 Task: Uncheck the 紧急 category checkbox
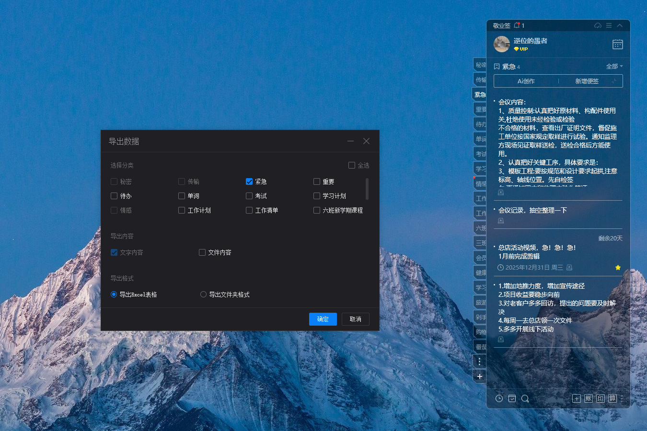click(x=249, y=181)
